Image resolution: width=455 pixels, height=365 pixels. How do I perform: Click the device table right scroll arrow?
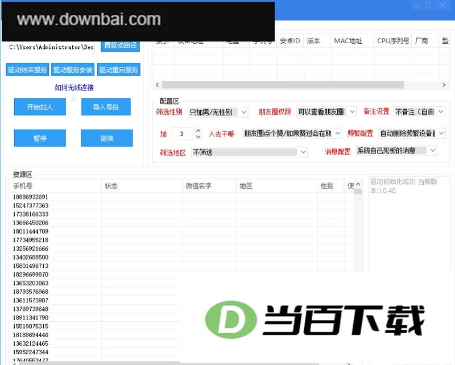(444, 85)
